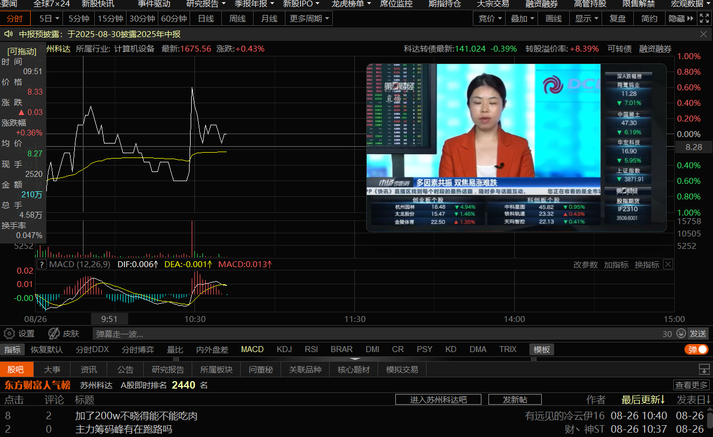This screenshot has height=437, width=713.
Task: Switch to 月线 chart
Action: click(x=269, y=18)
